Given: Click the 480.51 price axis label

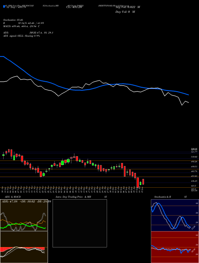Looking at the screenshot, I should point(195,167).
